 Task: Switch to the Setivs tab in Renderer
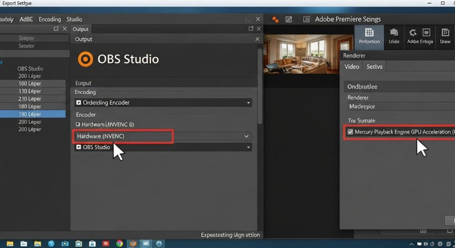click(374, 67)
